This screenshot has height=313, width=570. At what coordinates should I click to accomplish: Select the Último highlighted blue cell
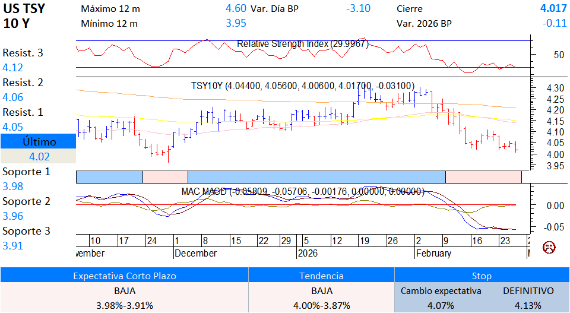tap(39, 141)
